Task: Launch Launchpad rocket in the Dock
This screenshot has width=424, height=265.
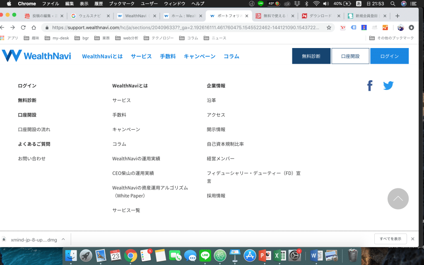Action: (x=86, y=255)
